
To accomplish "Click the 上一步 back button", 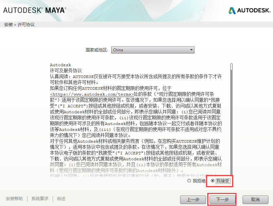I will 193,199.
